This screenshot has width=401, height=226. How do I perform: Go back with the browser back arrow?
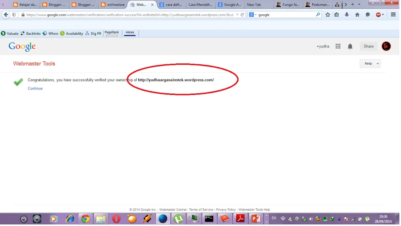6,15
